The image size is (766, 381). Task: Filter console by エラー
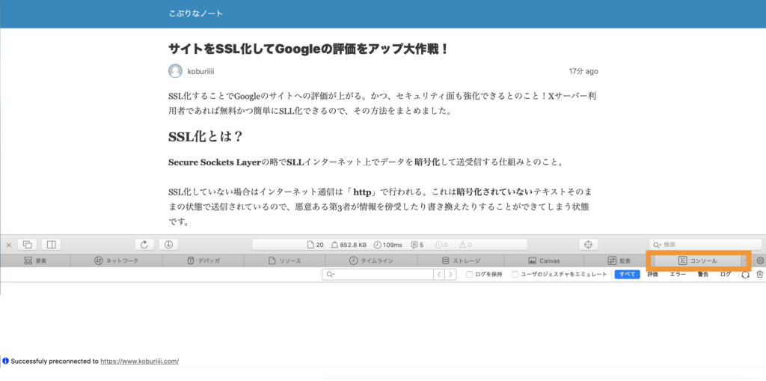(x=677, y=275)
